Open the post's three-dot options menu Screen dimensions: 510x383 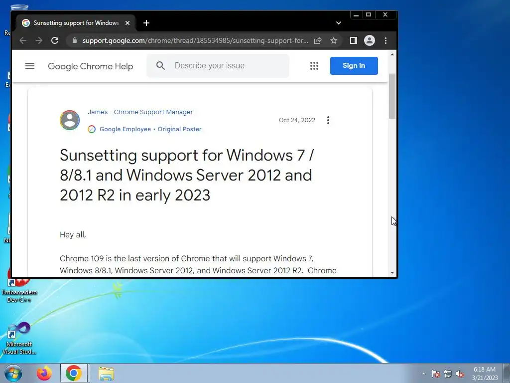point(328,120)
